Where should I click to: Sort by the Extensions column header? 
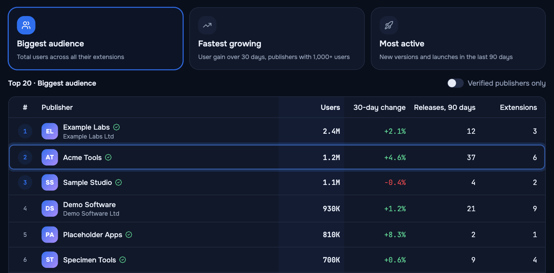click(518, 107)
